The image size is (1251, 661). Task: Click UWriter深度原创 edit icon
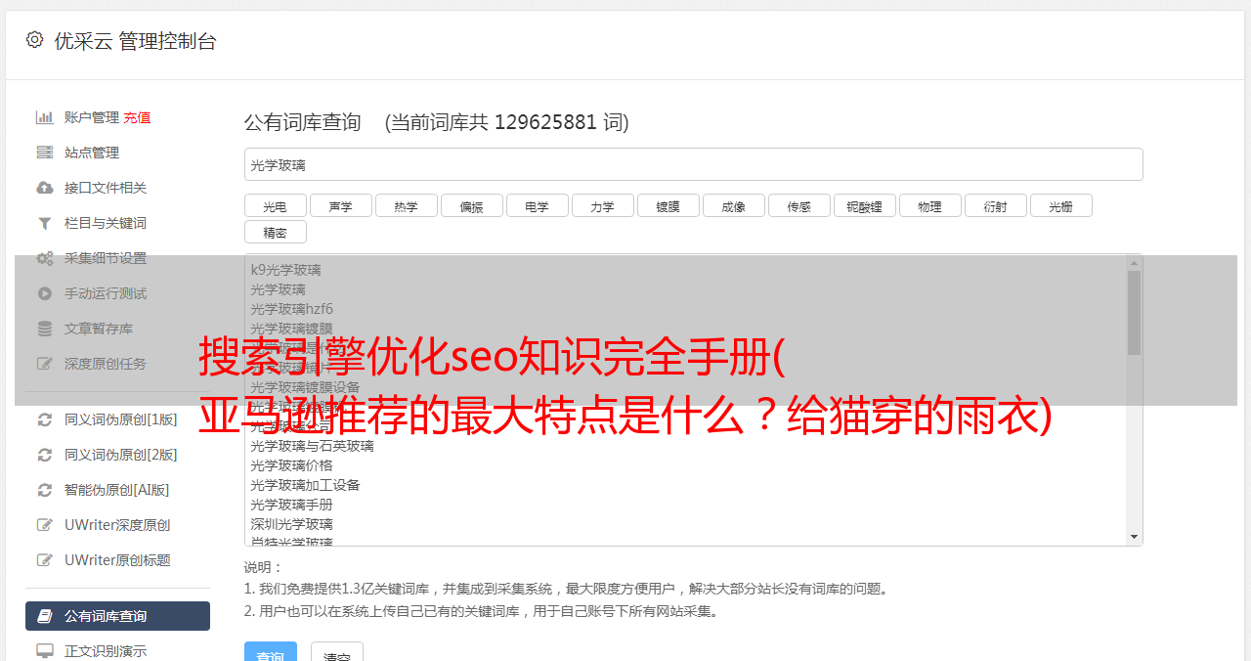[x=45, y=525]
